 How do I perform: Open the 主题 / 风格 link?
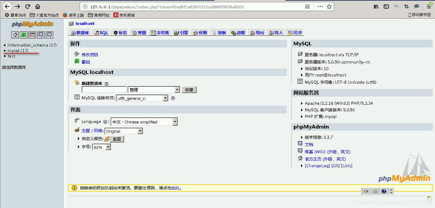click(92, 131)
